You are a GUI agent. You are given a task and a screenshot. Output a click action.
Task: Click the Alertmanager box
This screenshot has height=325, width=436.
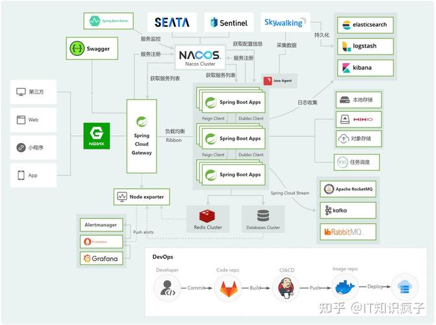(x=101, y=224)
